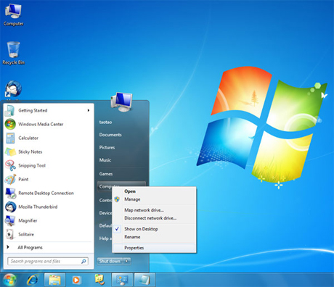334x287 pixels.
Task: Open Sticky Notes icon in Start menu
Action: [x=10, y=151]
